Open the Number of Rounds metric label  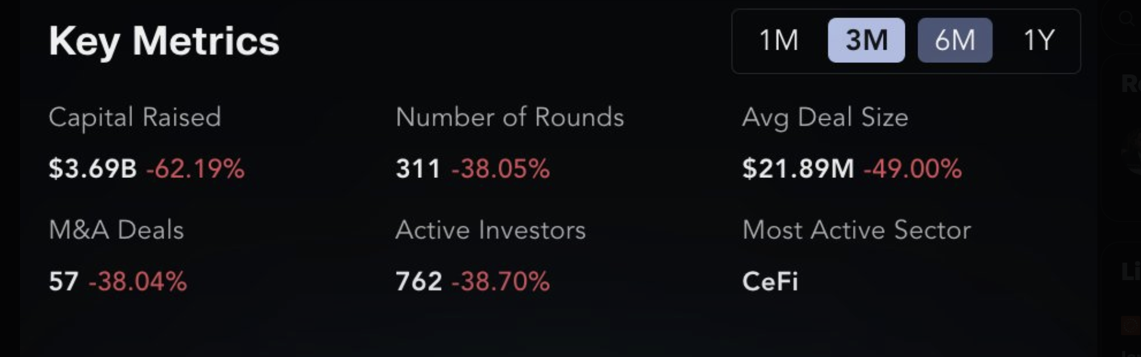tap(509, 117)
